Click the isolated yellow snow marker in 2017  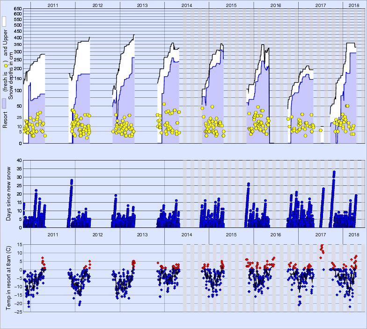point(321,130)
